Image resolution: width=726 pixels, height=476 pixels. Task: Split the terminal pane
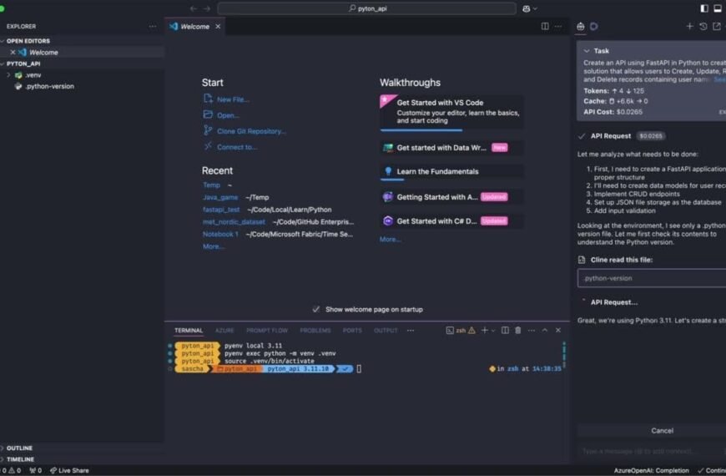pos(505,331)
